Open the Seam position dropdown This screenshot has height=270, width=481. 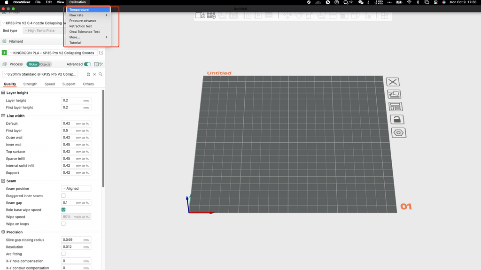coord(76,189)
